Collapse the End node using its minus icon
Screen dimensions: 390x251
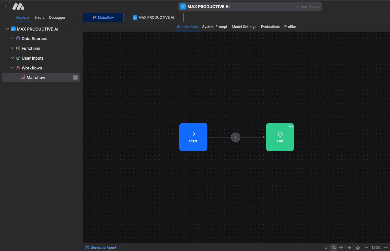click(x=291, y=127)
